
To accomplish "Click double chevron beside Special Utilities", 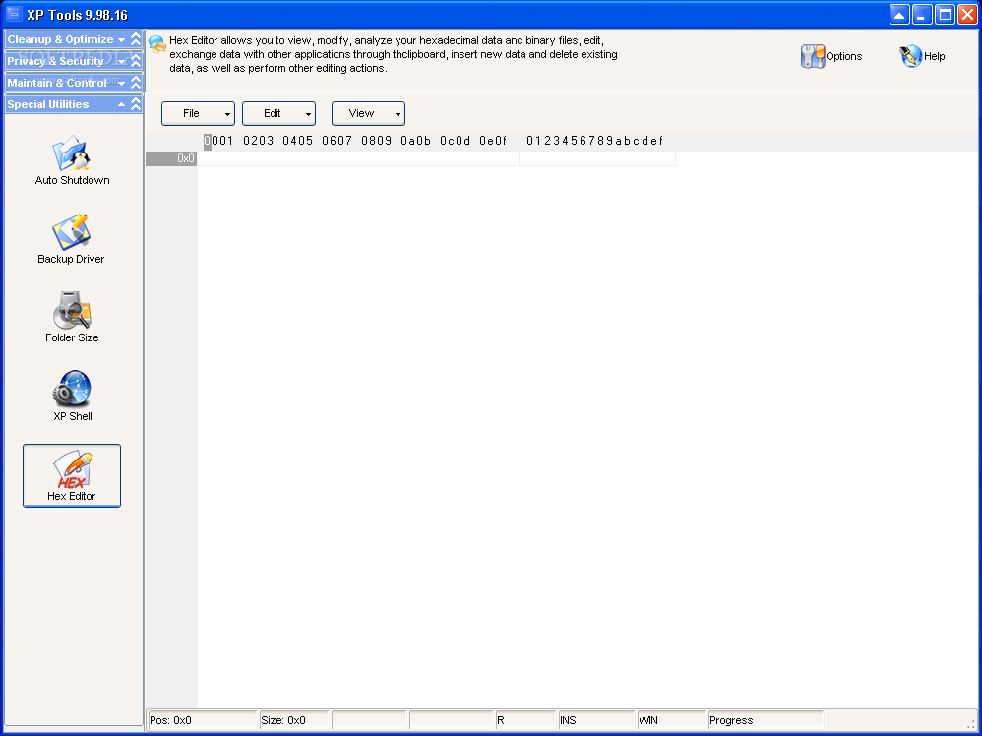I will coord(136,104).
